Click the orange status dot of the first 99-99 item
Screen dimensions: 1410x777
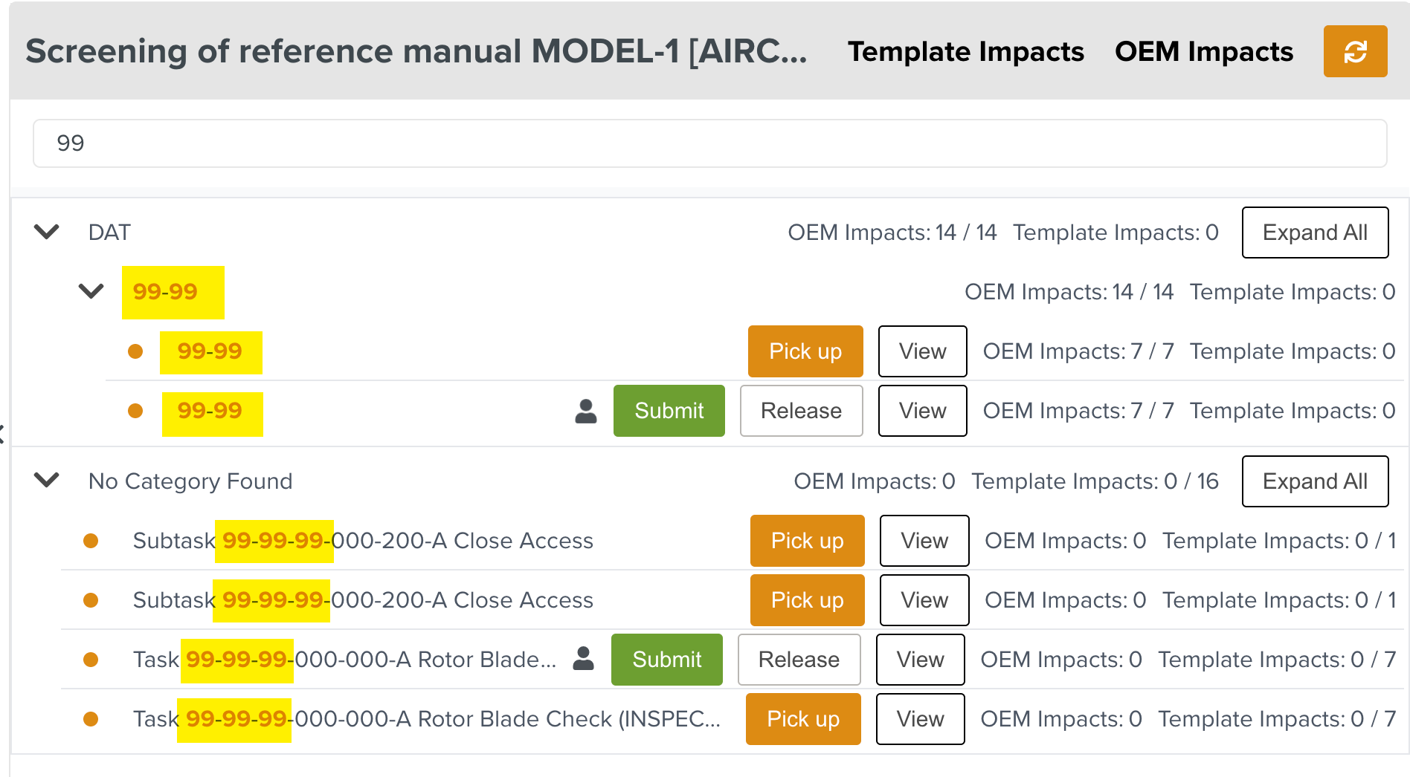(x=135, y=351)
